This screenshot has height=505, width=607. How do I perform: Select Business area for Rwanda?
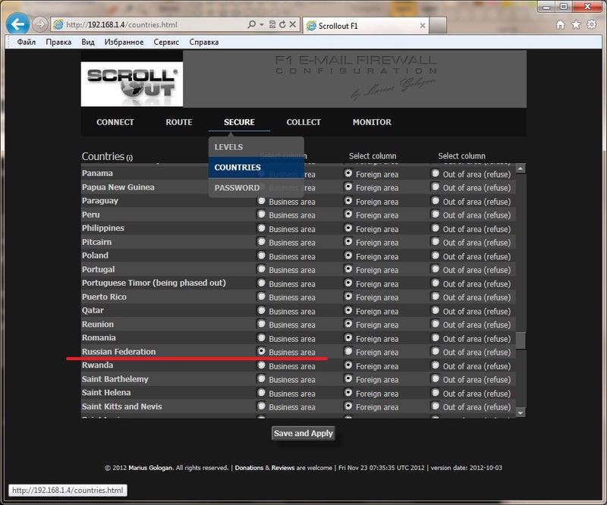tap(261, 365)
